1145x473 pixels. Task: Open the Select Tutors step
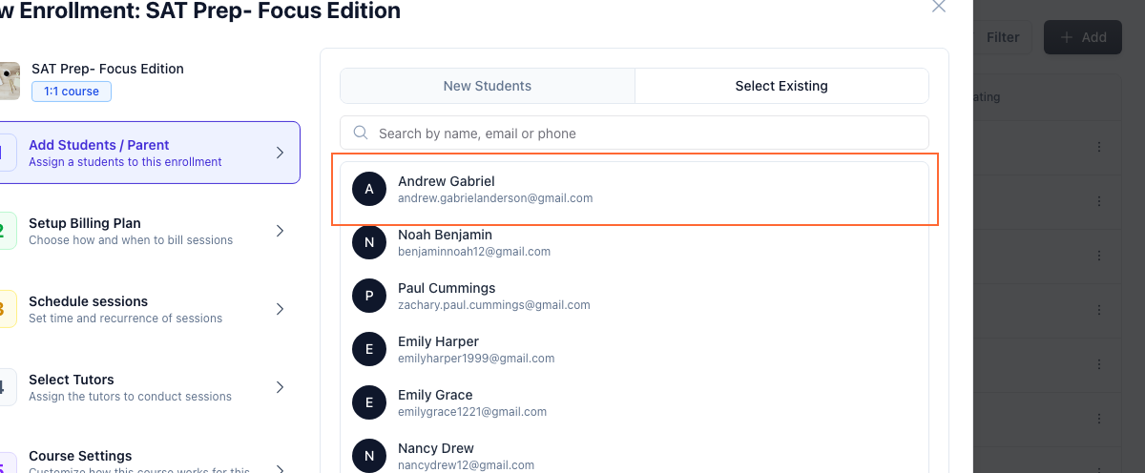(149, 387)
